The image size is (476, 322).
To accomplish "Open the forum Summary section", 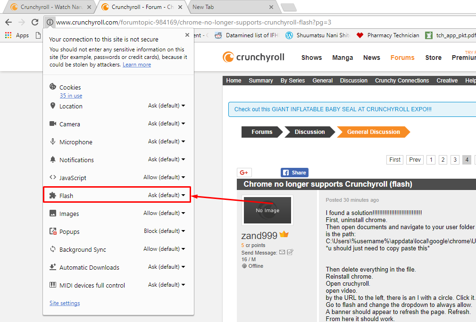I will [x=261, y=81].
